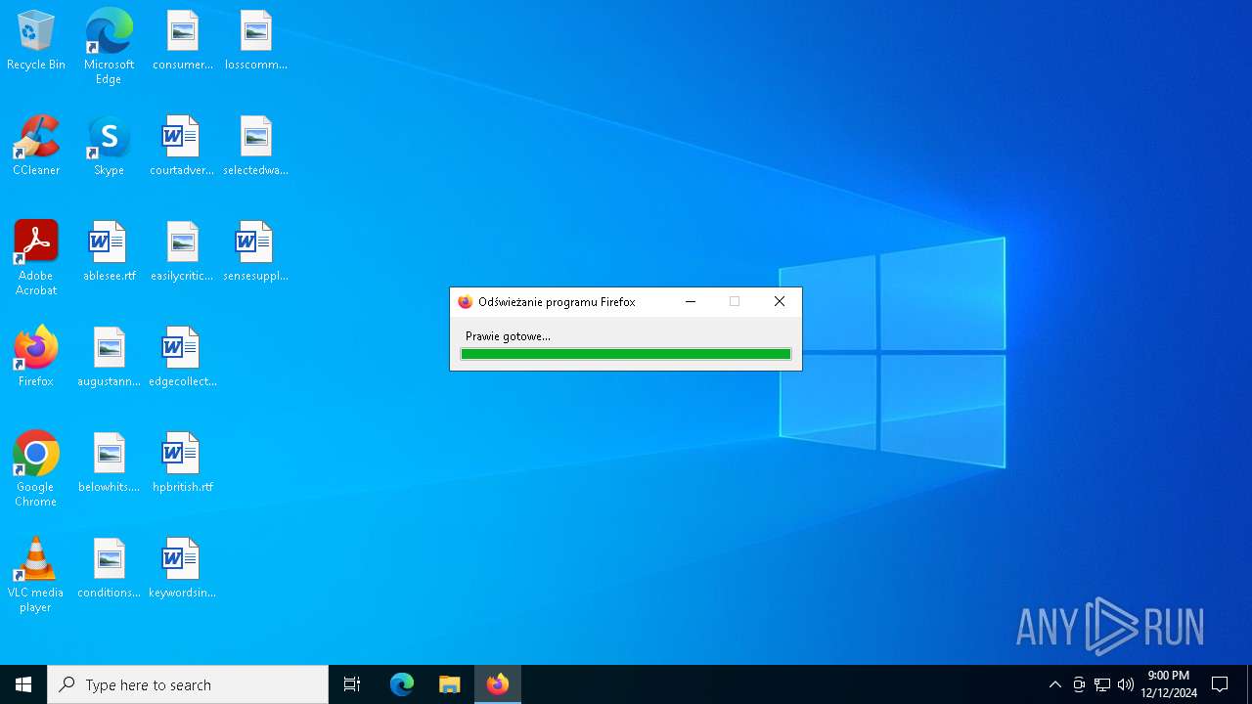Open the clock showing 9:00 PM
Image resolution: width=1252 pixels, height=704 pixels.
(1169, 684)
